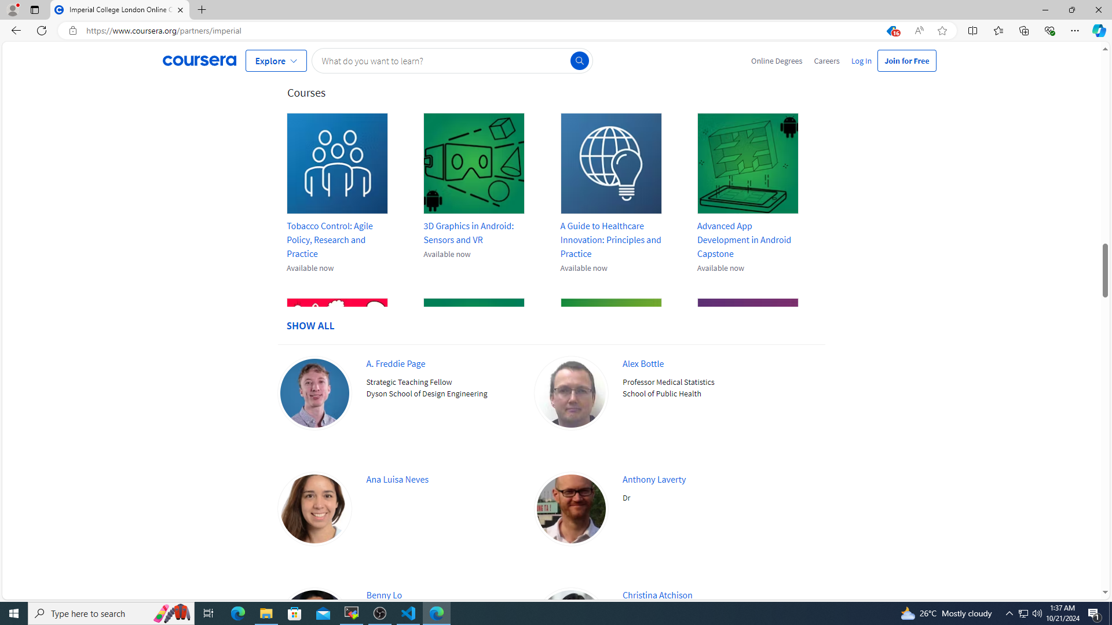
Task: Click Log In
Action: point(861,61)
